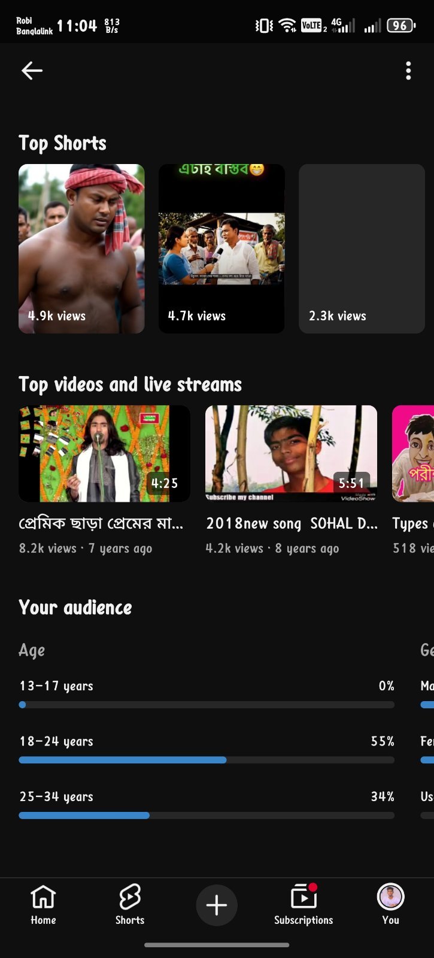This screenshot has height=958, width=434.
Task: Open the Short with 4.7k views
Action: click(221, 248)
